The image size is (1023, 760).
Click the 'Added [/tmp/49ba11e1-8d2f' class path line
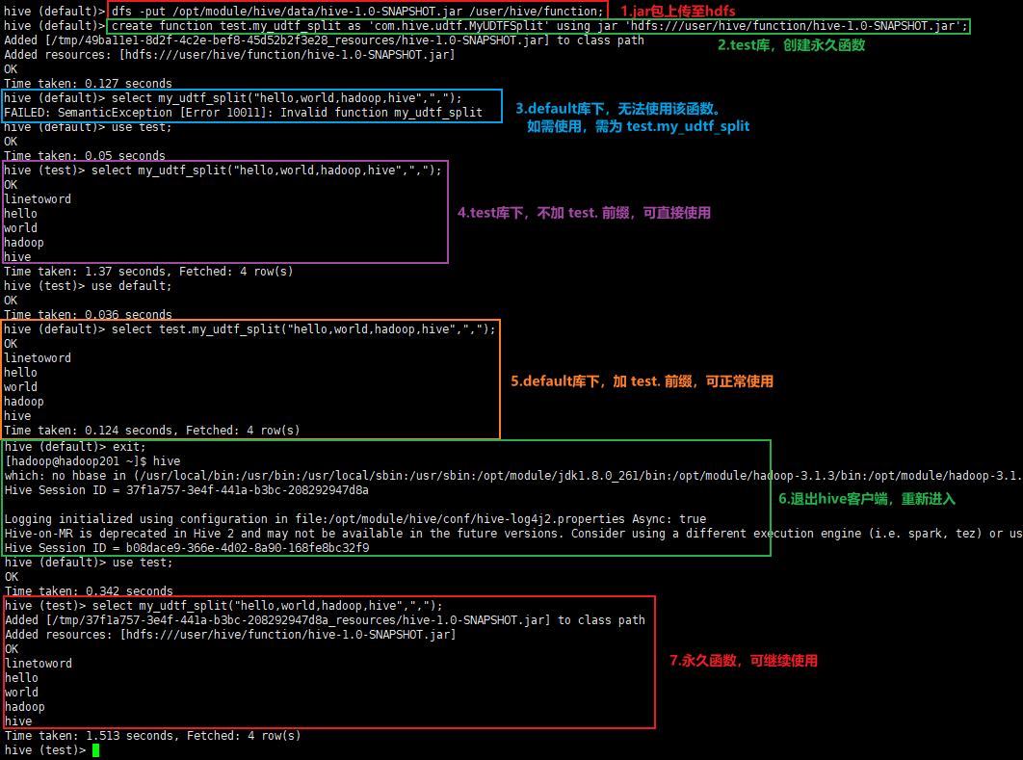coord(324,40)
